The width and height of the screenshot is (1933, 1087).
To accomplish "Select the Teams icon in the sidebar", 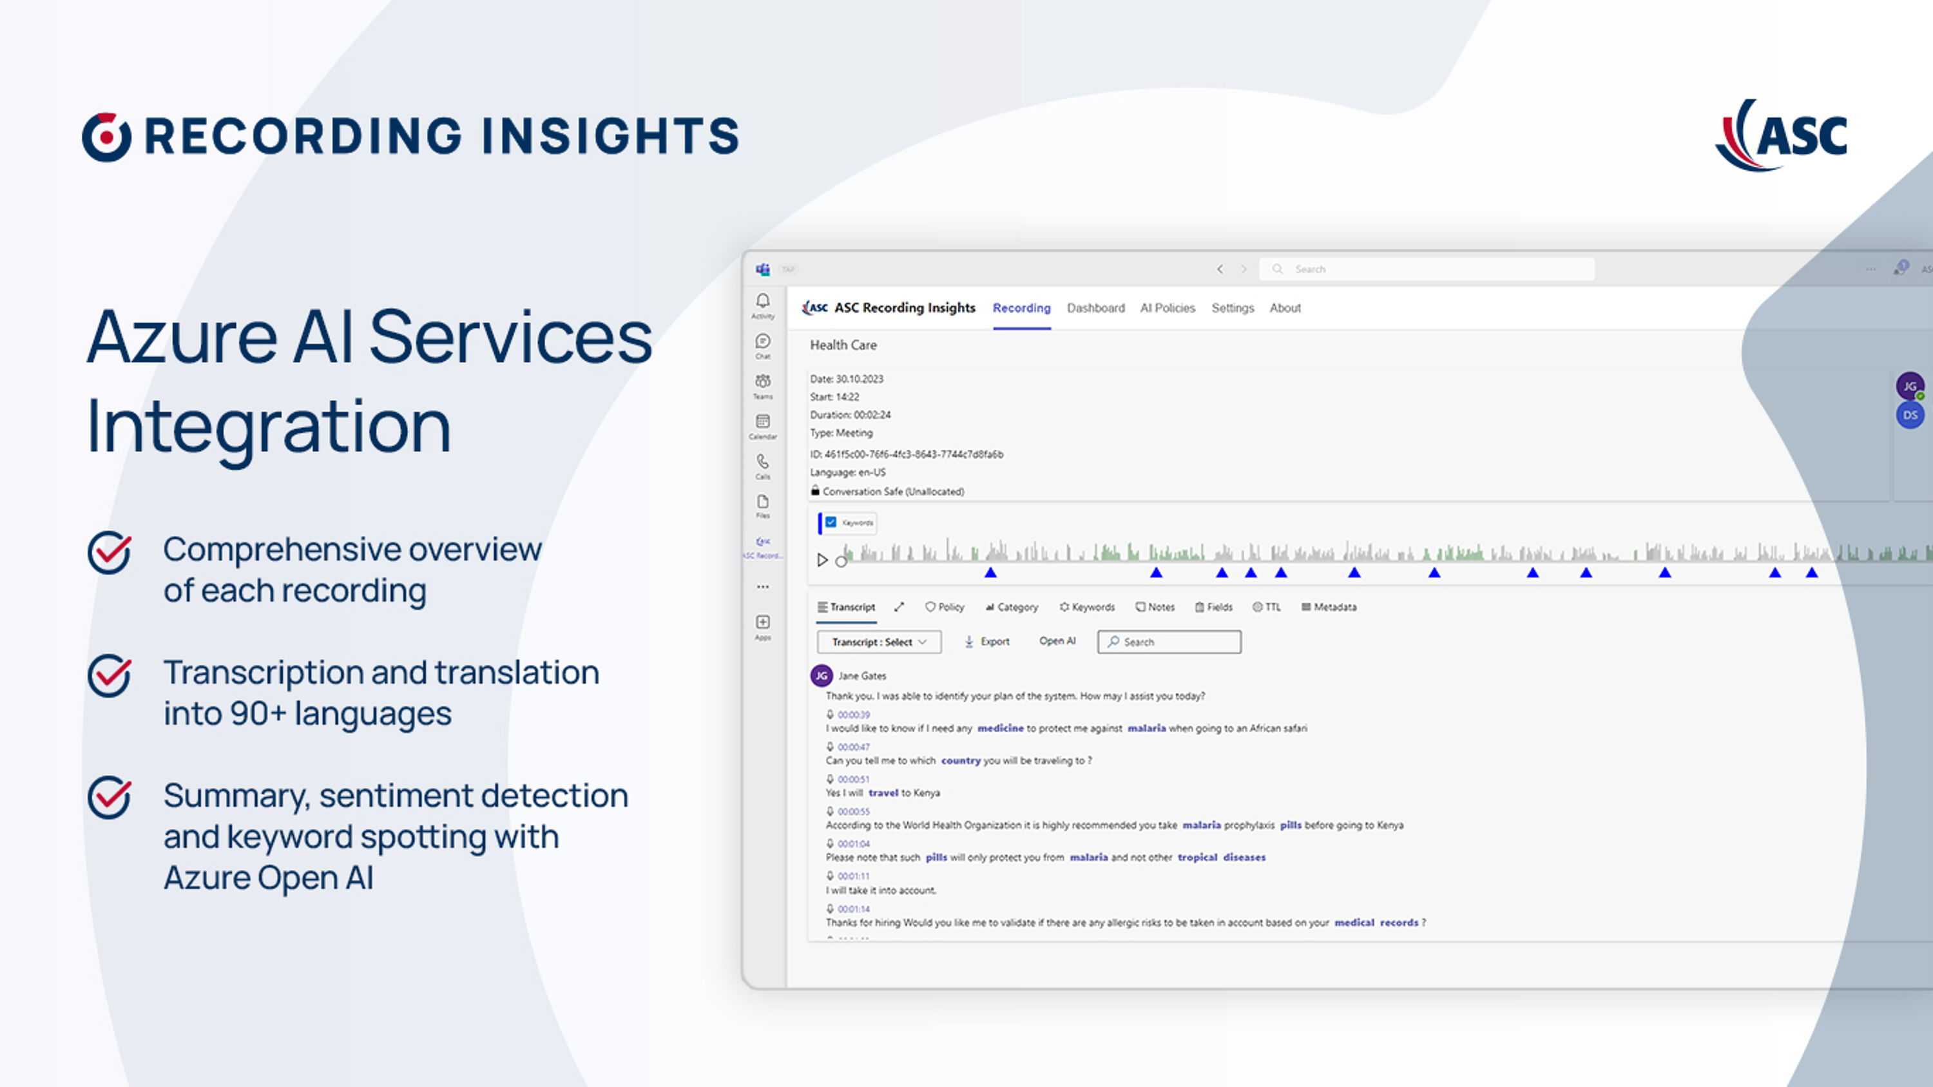I will (762, 384).
